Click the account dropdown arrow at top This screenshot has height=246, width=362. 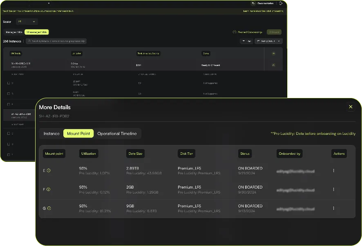click(x=49, y=3)
